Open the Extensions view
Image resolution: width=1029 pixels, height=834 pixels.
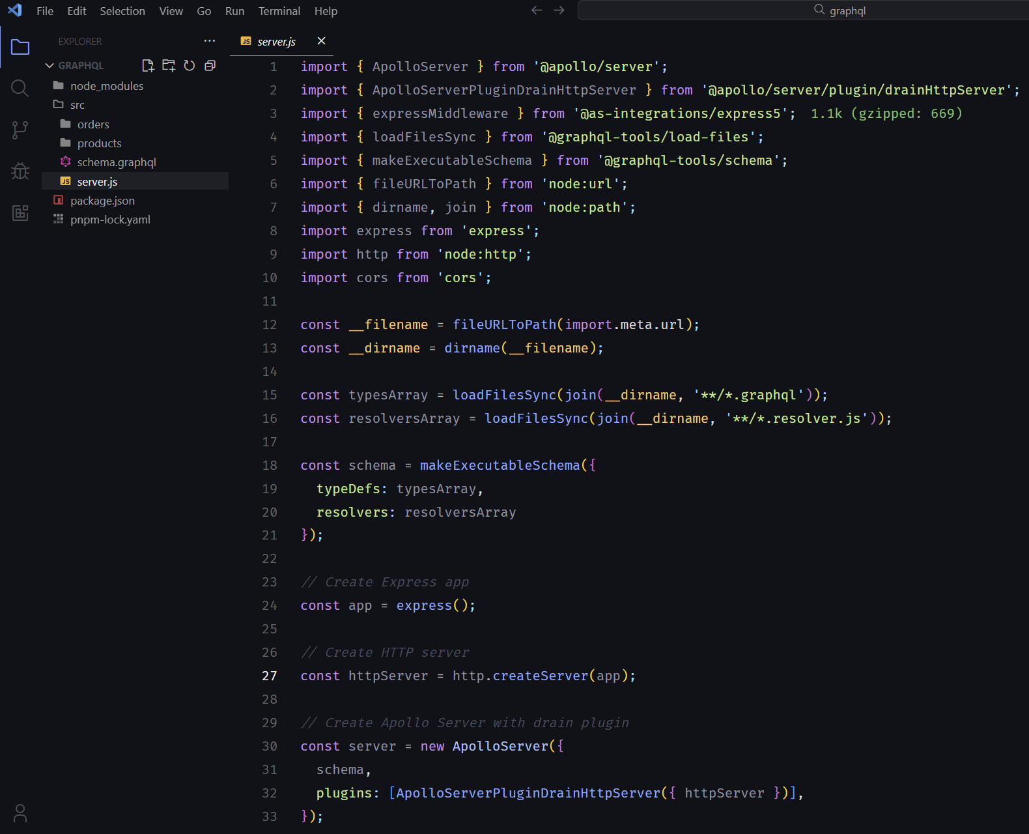coord(20,212)
